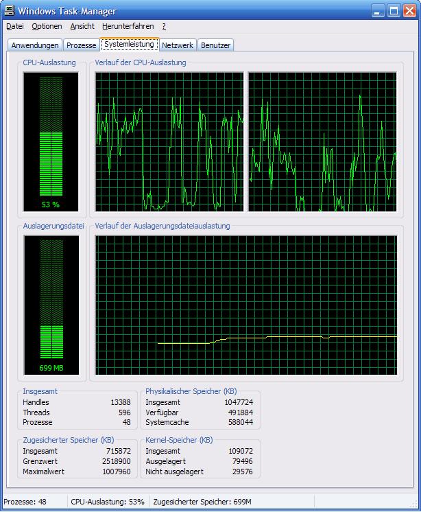Open the Ansicht menu
This screenshot has height=512, width=421.
[82, 26]
